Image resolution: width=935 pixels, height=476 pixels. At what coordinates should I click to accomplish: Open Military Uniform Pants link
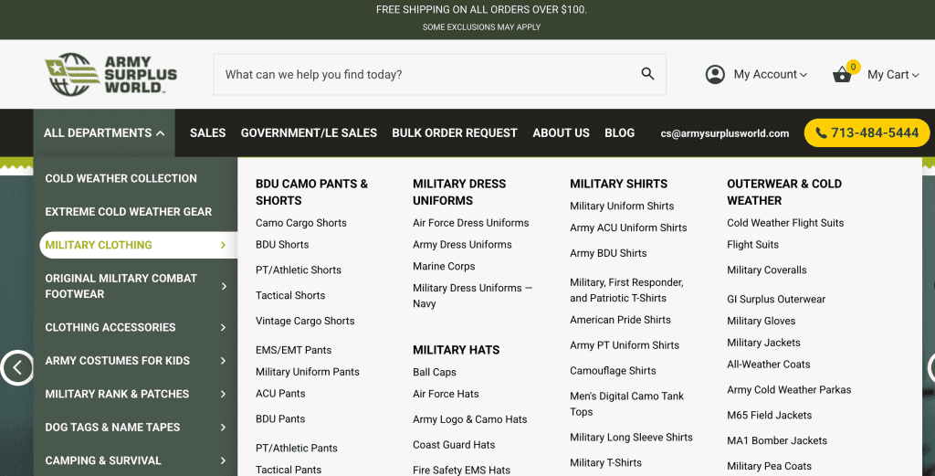308,372
